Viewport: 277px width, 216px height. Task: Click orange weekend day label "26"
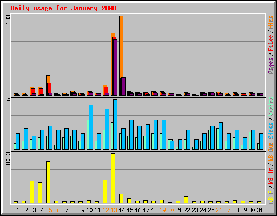pyautogui.click(x=219, y=210)
